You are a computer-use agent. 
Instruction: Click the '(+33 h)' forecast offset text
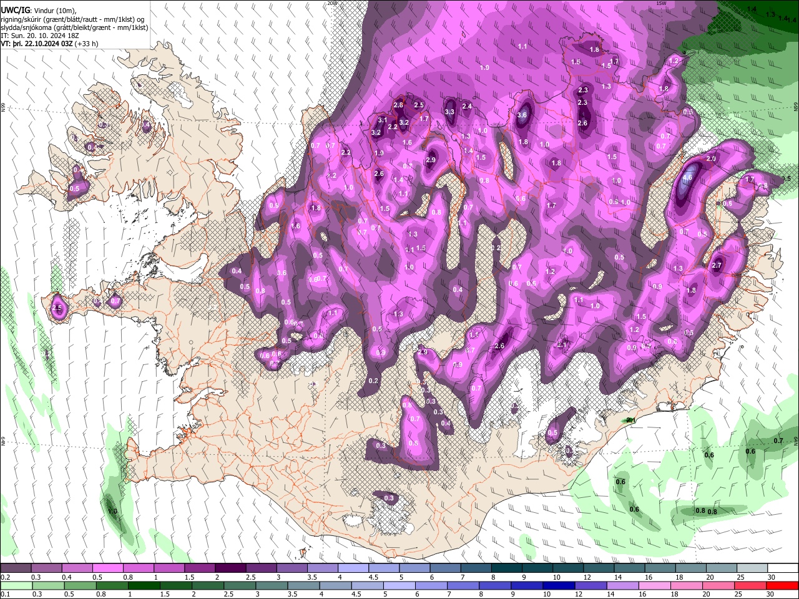87,44
